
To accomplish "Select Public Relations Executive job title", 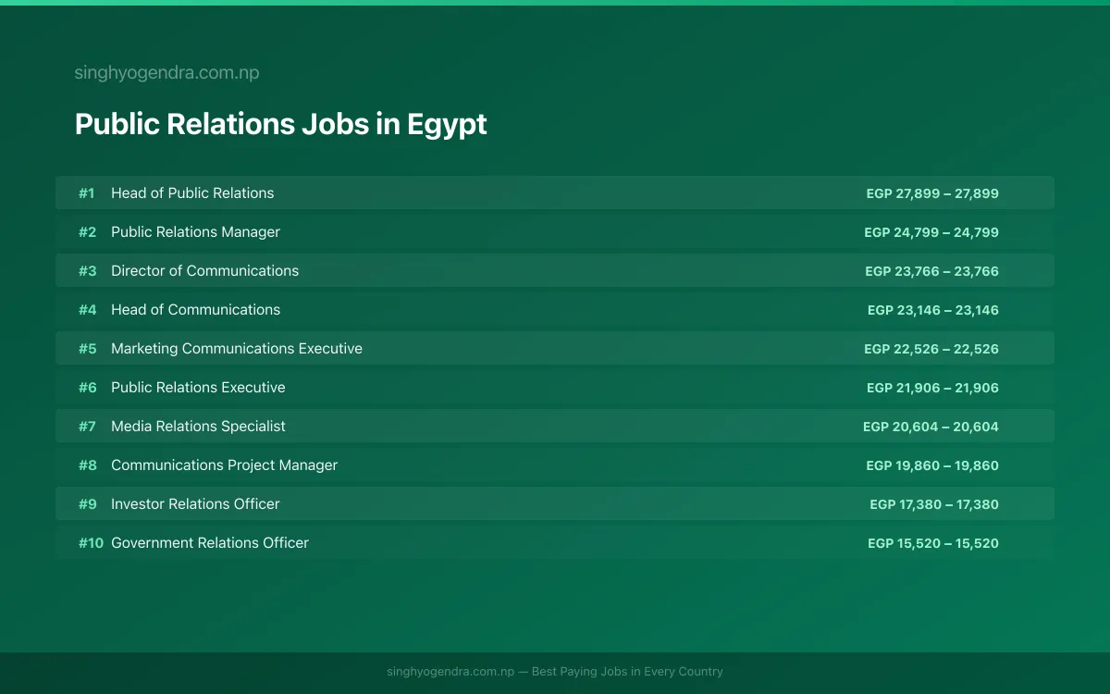I will [198, 388].
